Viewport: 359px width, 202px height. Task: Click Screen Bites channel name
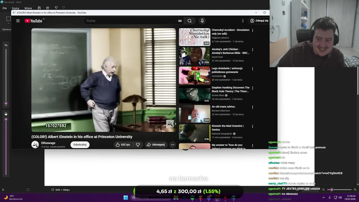click(218, 95)
